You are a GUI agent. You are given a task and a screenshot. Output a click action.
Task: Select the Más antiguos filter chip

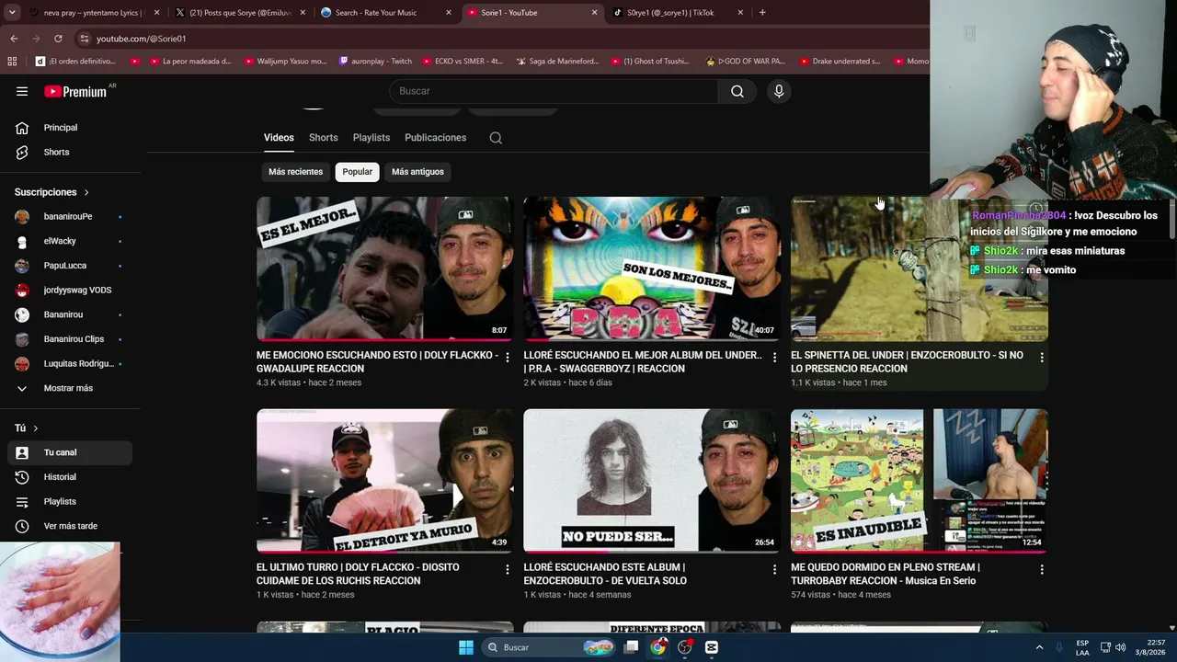pyautogui.click(x=417, y=172)
